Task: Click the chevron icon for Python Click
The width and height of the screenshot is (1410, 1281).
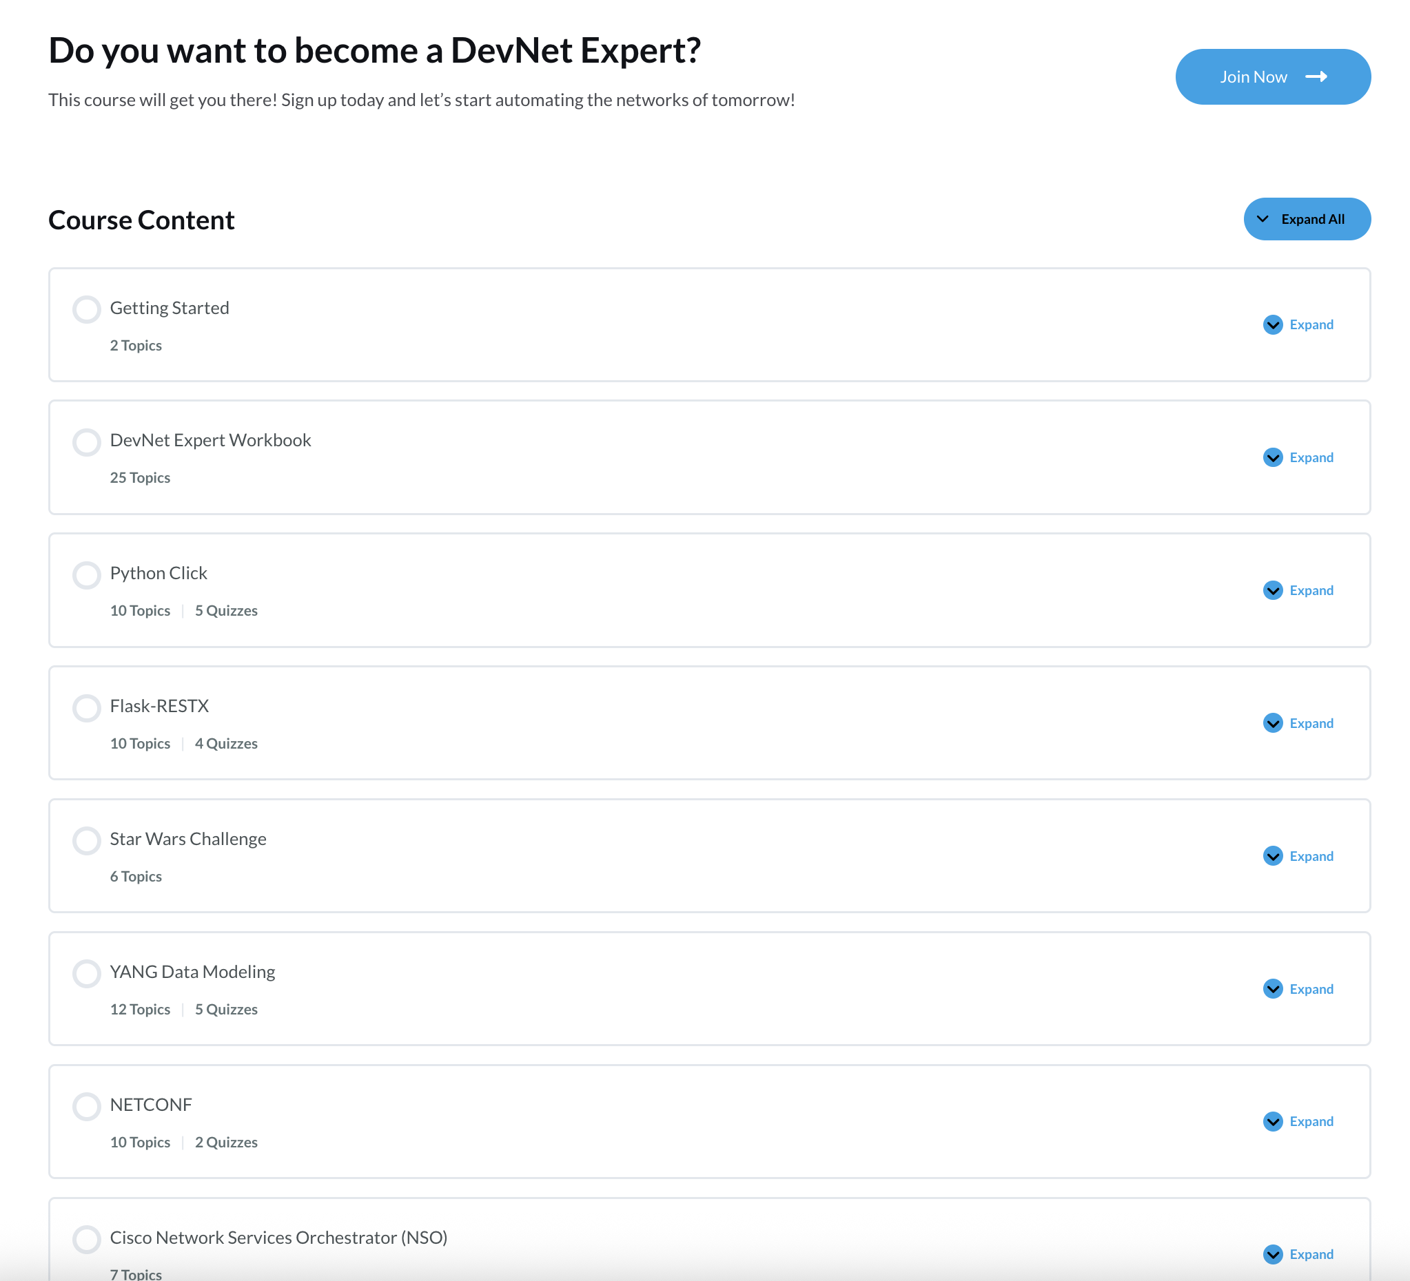Action: tap(1272, 590)
